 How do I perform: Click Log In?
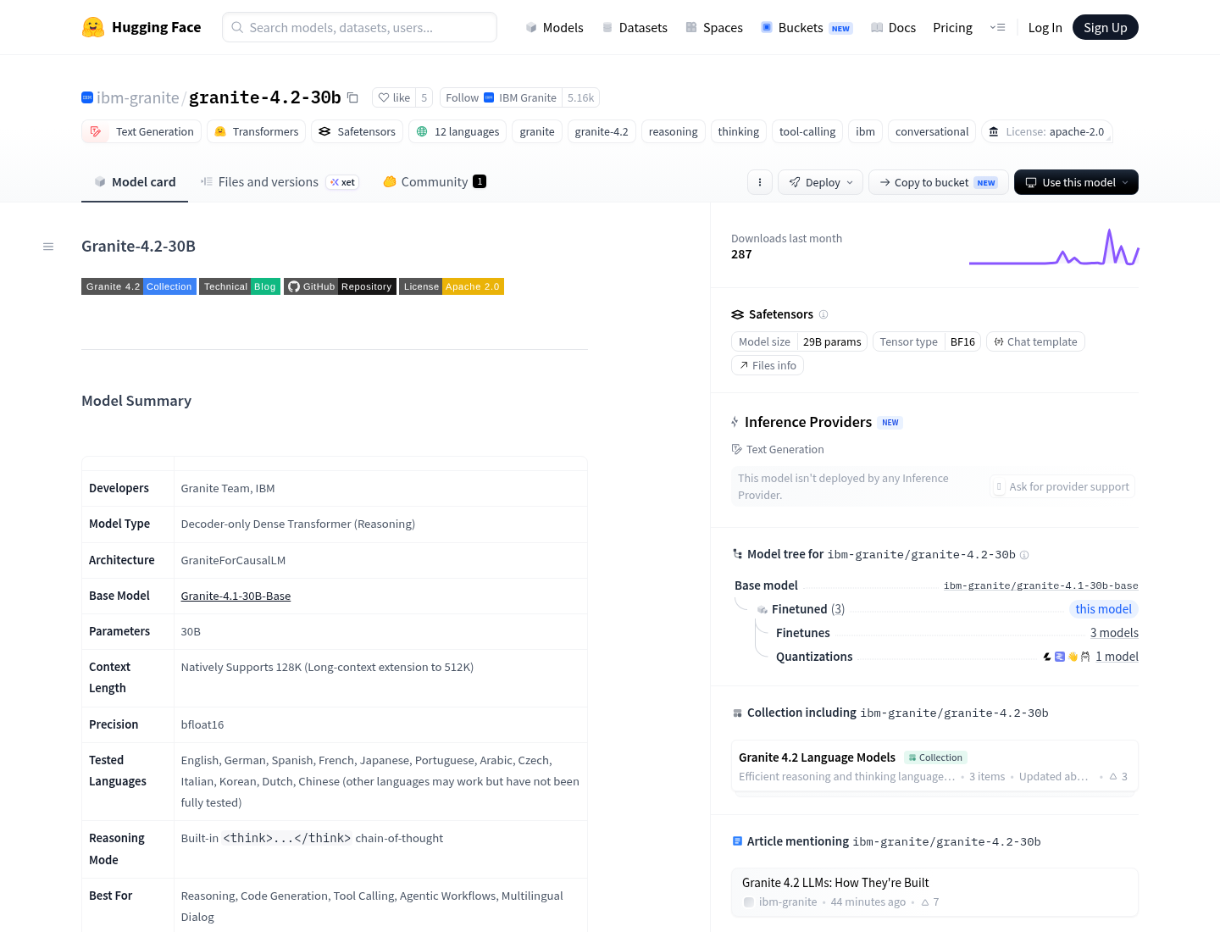coord(1045,27)
